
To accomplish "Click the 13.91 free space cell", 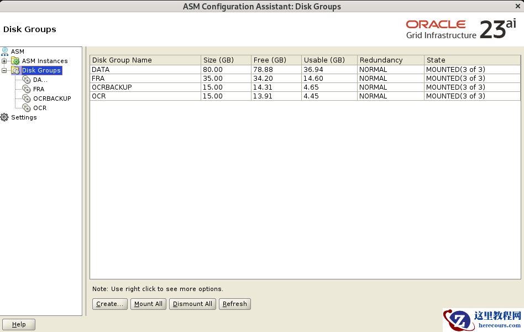I will [276, 96].
